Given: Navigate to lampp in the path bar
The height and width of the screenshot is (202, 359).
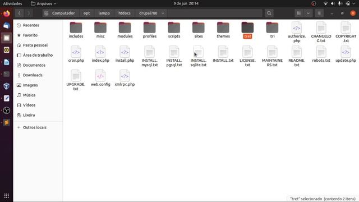Looking at the screenshot, I should (x=104, y=13).
